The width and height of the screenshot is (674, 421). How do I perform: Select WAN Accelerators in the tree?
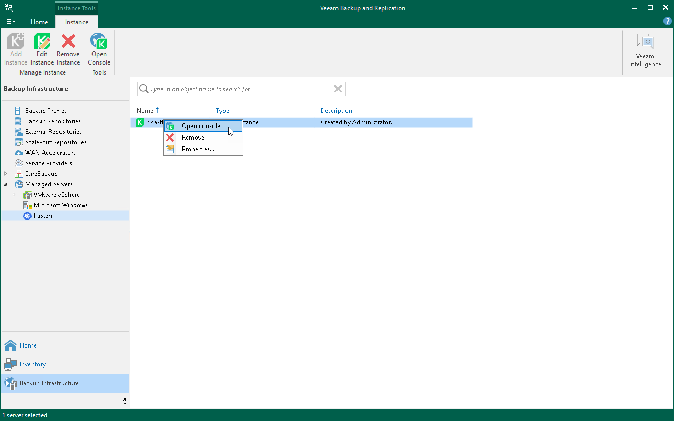50,153
